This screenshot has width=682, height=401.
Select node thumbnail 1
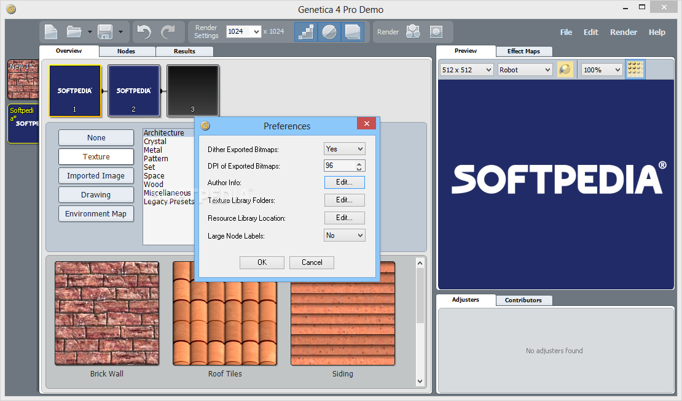click(x=75, y=91)
